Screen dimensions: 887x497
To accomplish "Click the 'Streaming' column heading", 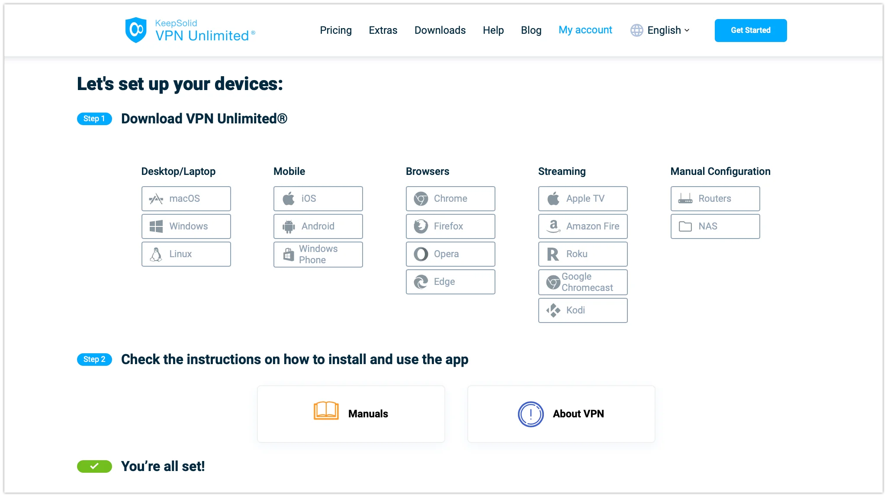I will [562, 171].
